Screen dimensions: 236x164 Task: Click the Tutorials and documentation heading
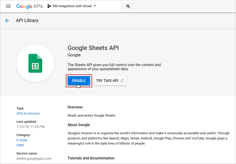(91, 158)
